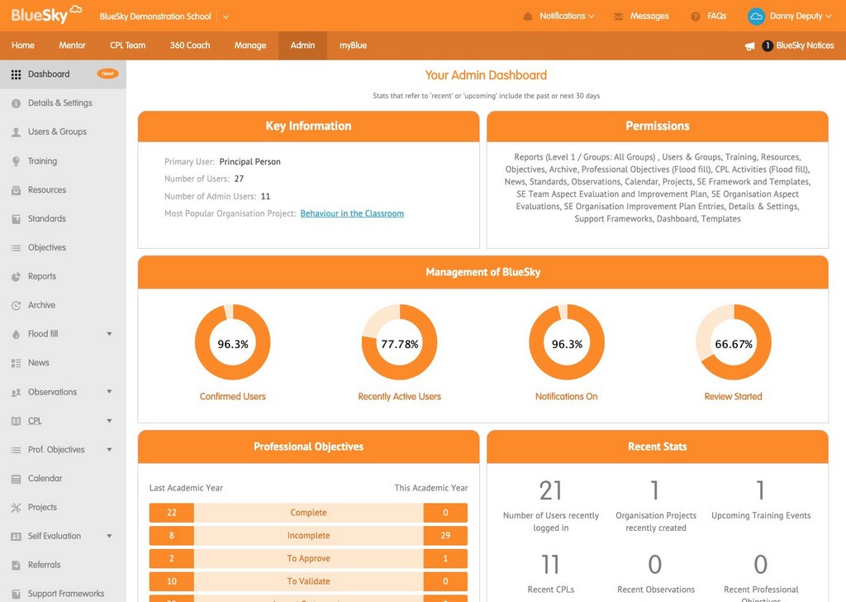Click the Observations people icon
The height and width of the screenshot is (602, 846).
[x=17, y=393]
